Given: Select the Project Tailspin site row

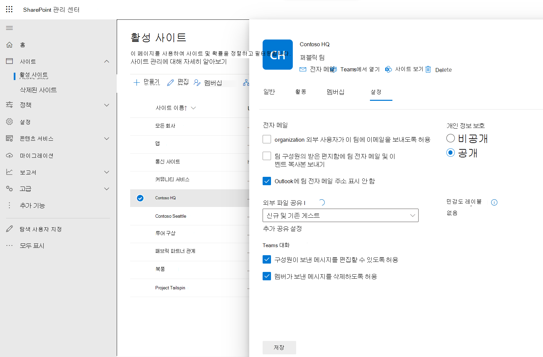Looking at the screenshot, I should pyautogui.click(x=190, y=288).
